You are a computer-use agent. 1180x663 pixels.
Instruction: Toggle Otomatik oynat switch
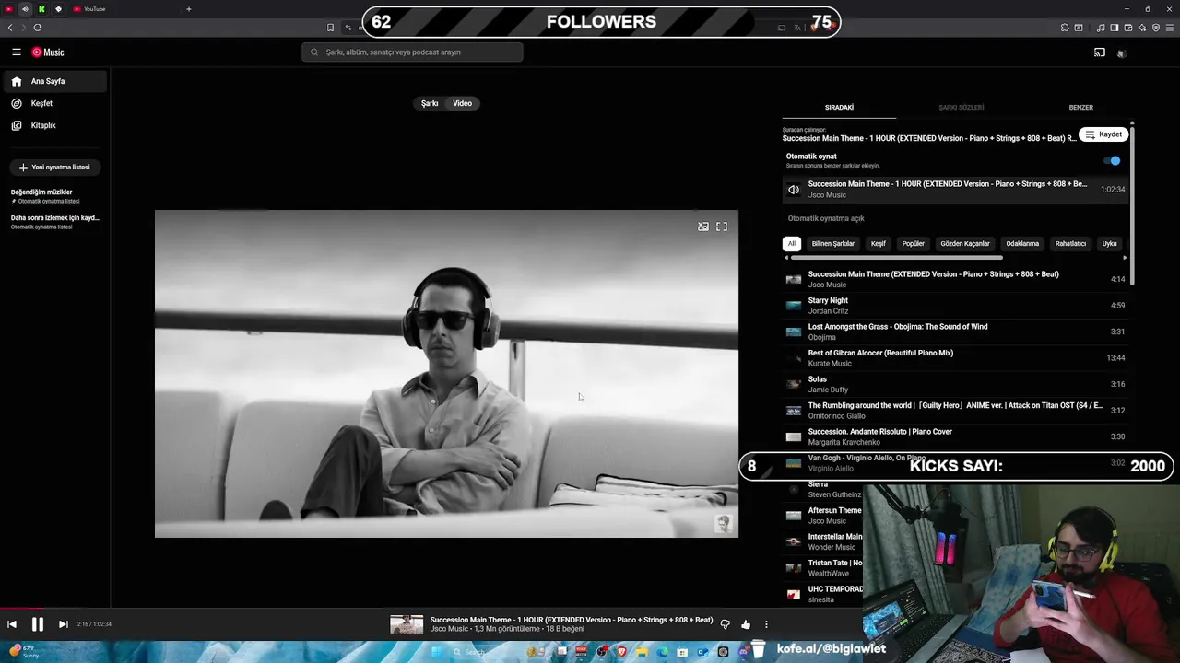coord(1112,160)
